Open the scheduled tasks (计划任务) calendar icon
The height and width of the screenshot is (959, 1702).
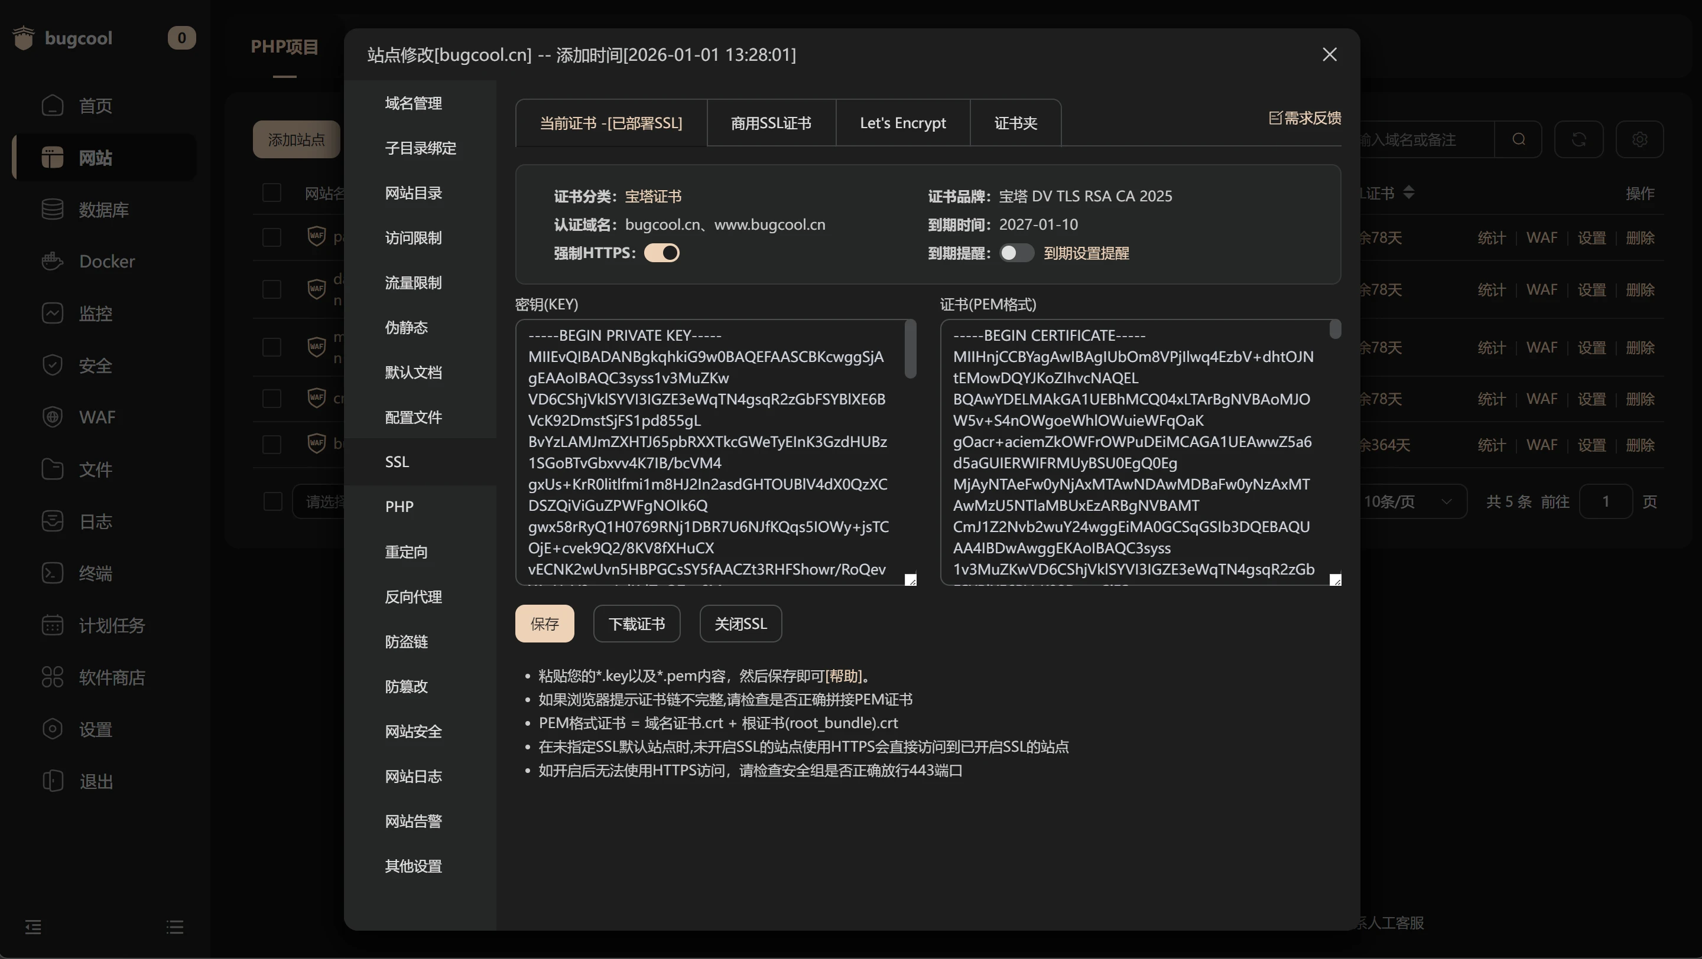coord(52,625)
